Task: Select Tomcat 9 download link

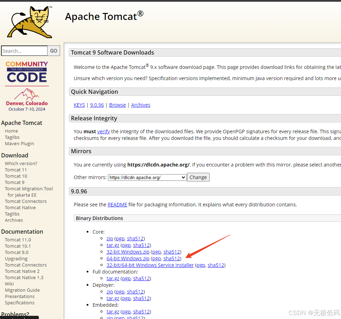Action: tap(15, 183)
